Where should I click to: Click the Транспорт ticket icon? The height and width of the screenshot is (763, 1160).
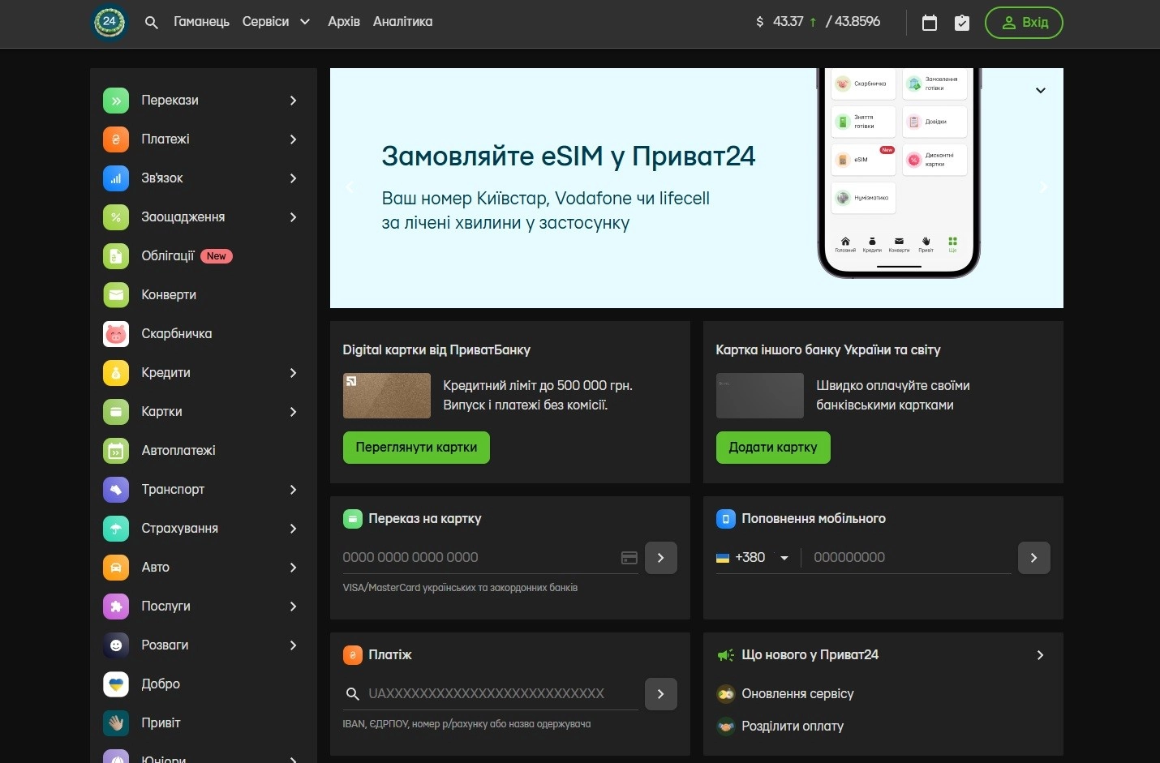[116, 490]
